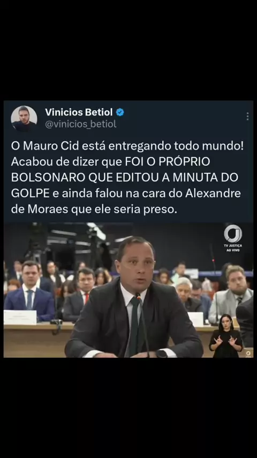
Task: Click the AO VIVO live label
Action: pos(233,250)
